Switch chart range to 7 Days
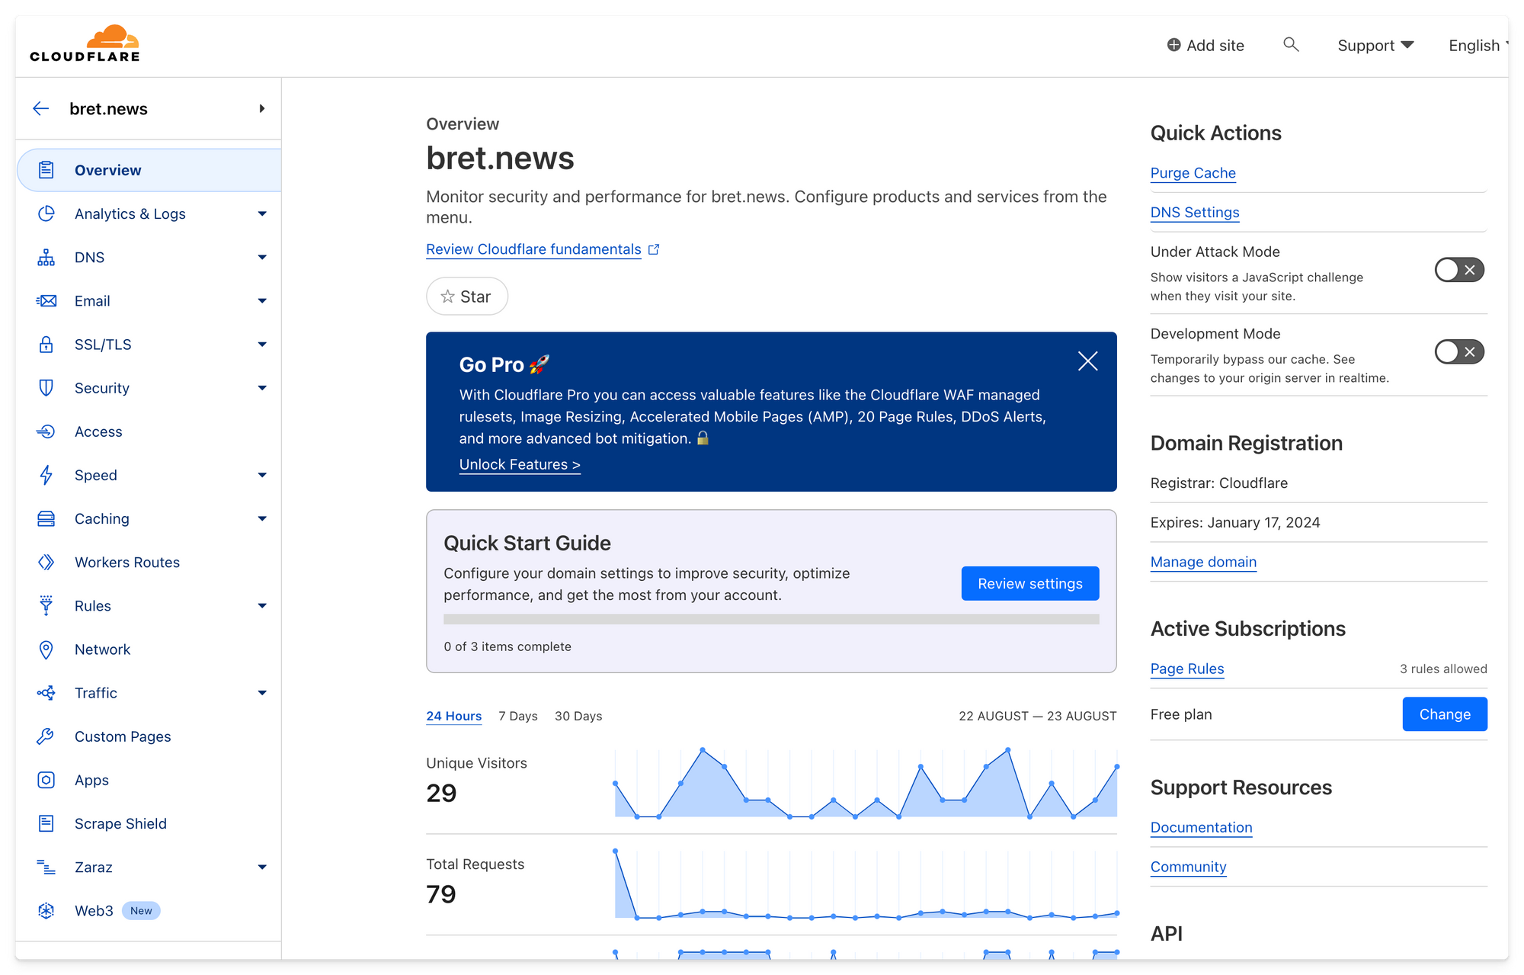The image size is (1524, 975). [x=517, y=717]
